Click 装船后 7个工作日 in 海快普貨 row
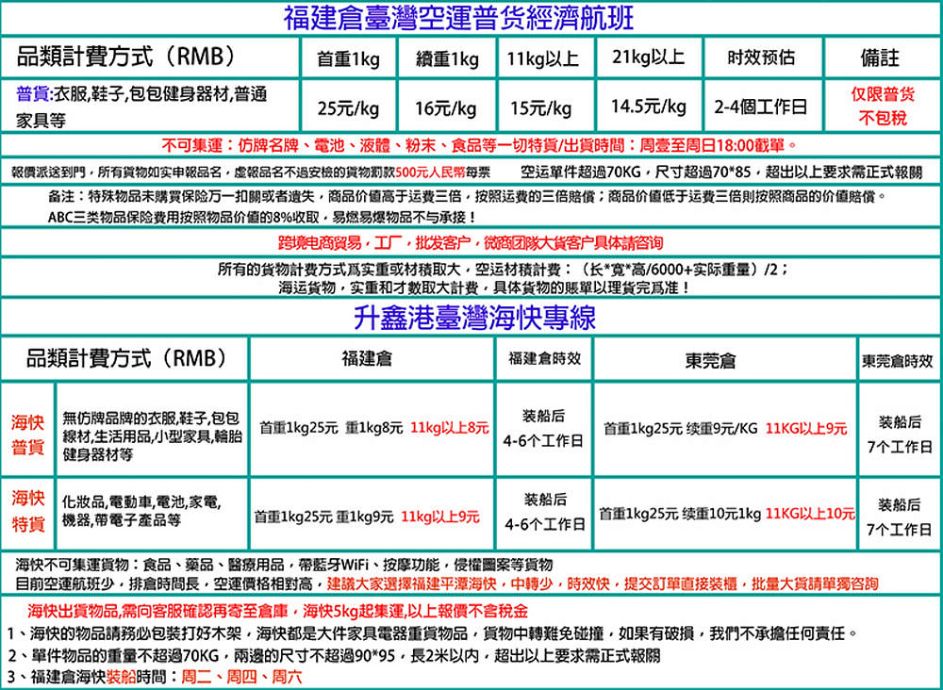 click(899, 435)
